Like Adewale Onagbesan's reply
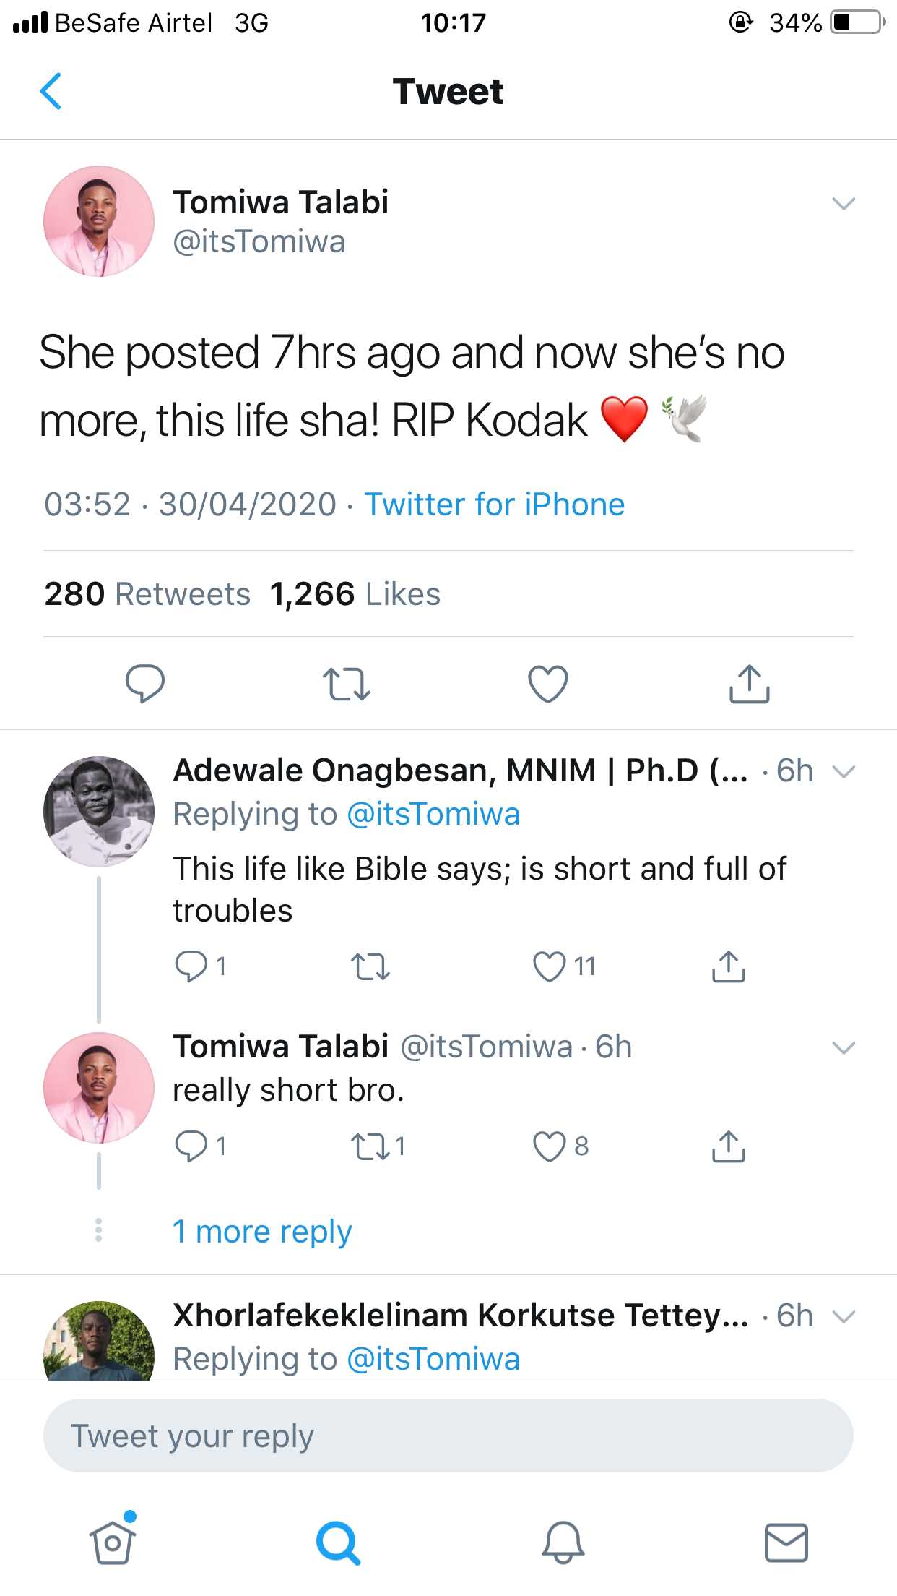This screenshot has width=897, height=1596. [550, 966]
